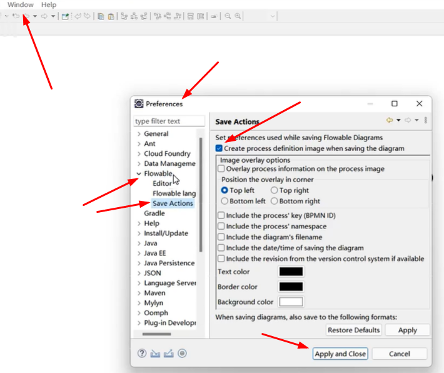Click the Match Height toolbar icon
The width and height of the screenshot is (444, 373).
pyautogui.click(x=201, y=16)
